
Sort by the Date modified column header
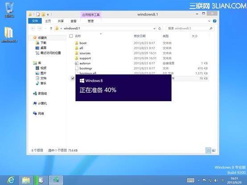click(x=140, y=36)
